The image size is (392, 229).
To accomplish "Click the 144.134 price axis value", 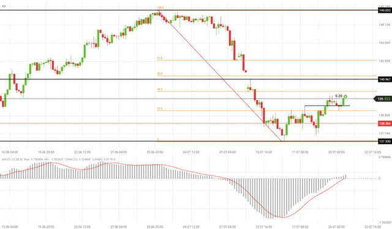I will click(x=384, y=24).
